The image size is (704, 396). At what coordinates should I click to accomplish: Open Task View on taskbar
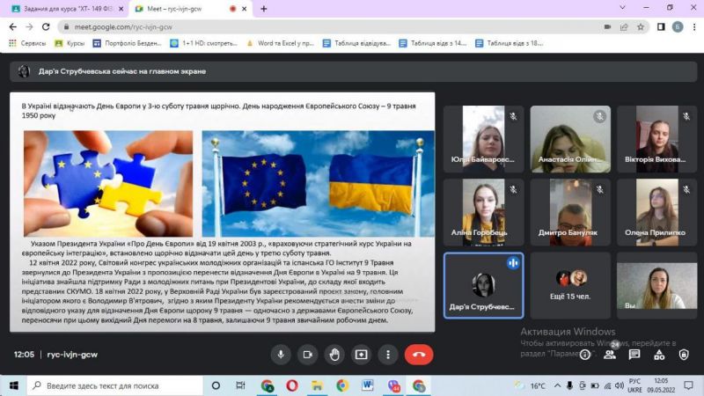[240, 385]
